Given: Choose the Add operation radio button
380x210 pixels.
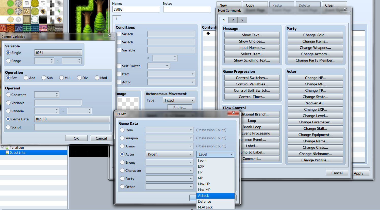Looking at the screenshot, I should coord(26,78).
